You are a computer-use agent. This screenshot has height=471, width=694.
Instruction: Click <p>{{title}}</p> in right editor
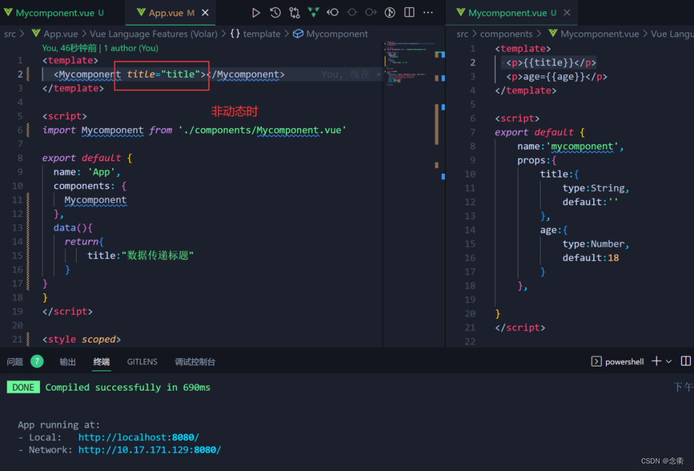click(551, 63)
